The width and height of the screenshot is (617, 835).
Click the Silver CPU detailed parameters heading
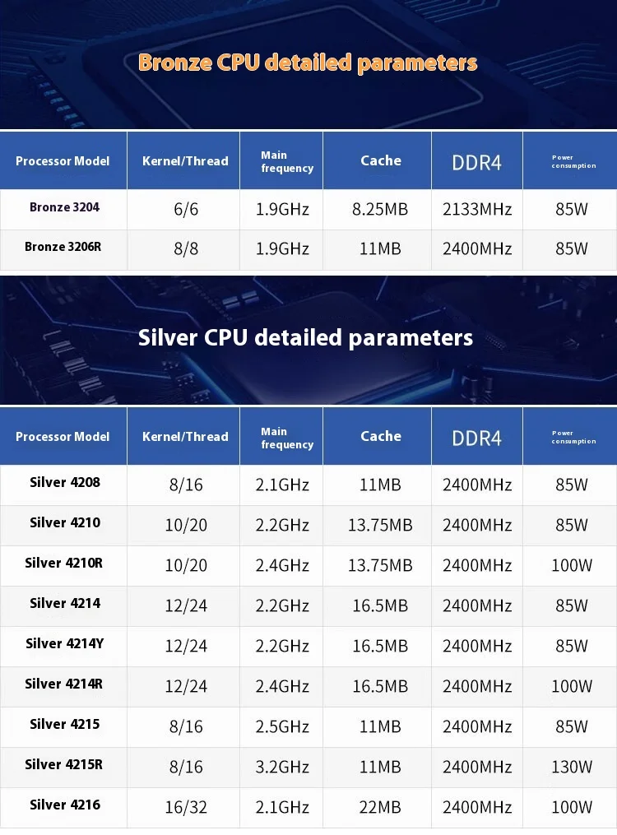point(305,337)
